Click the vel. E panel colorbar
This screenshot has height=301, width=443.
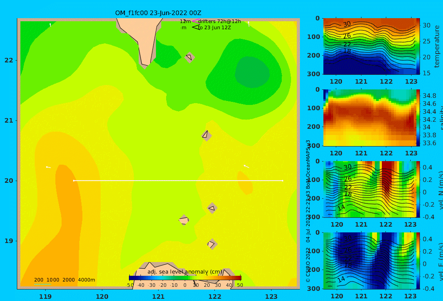418,261
